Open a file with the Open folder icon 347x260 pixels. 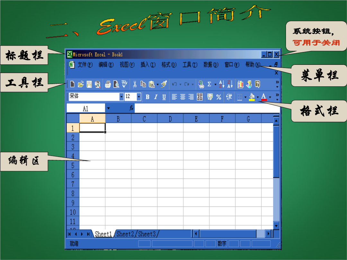[x=81, y=84]
